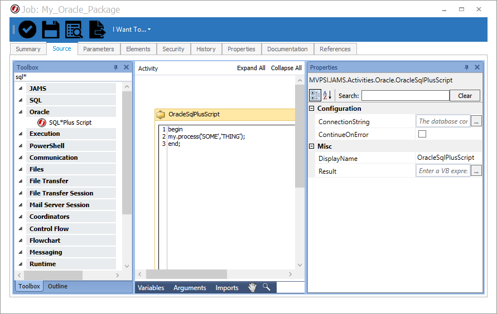Open the Properties tab

(x=242, y=49)
